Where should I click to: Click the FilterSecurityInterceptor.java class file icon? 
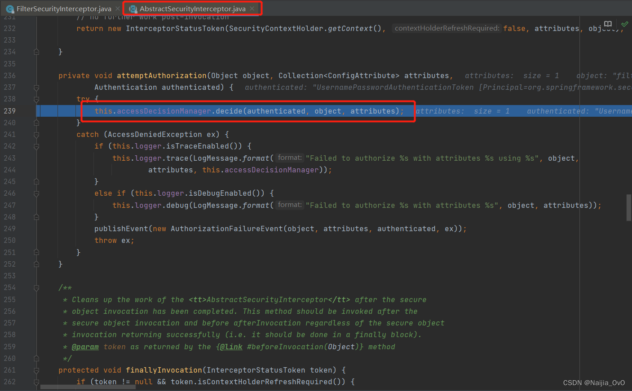click(x=10, y=9)
